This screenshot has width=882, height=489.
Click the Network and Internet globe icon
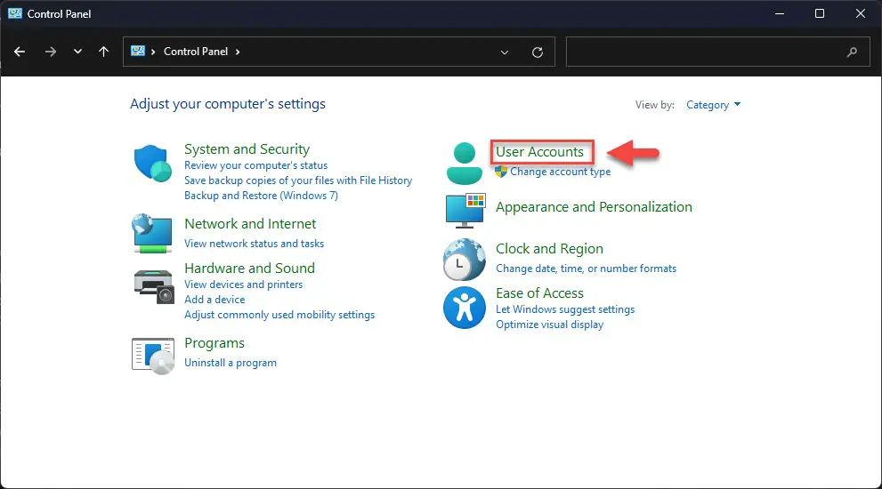coord(152,233)
